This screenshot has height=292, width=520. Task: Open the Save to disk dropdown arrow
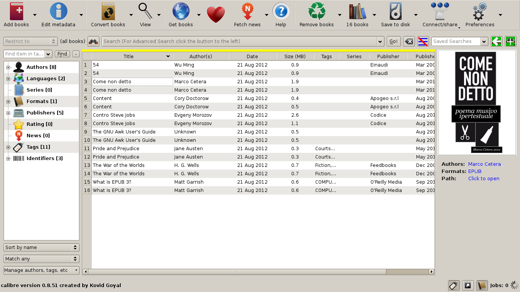point(416,15)
